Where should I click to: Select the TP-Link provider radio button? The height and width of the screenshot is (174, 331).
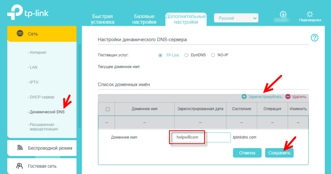(160, 55)
